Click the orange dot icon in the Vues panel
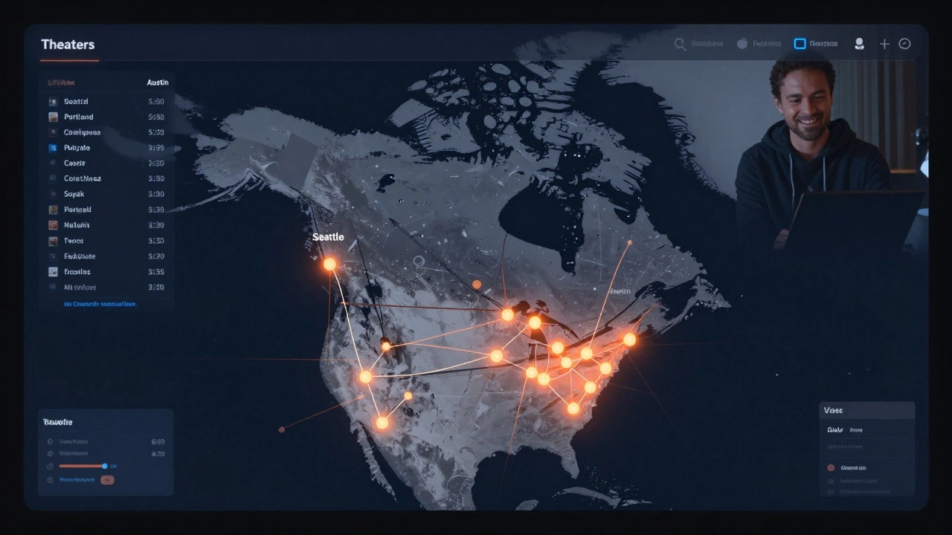Viewport: 952px width, 535px height. pyautogui.click(x=831, y=467)
